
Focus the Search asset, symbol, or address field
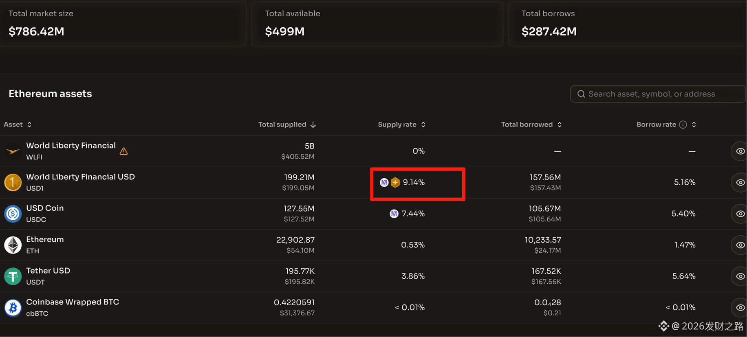(658, 94)
